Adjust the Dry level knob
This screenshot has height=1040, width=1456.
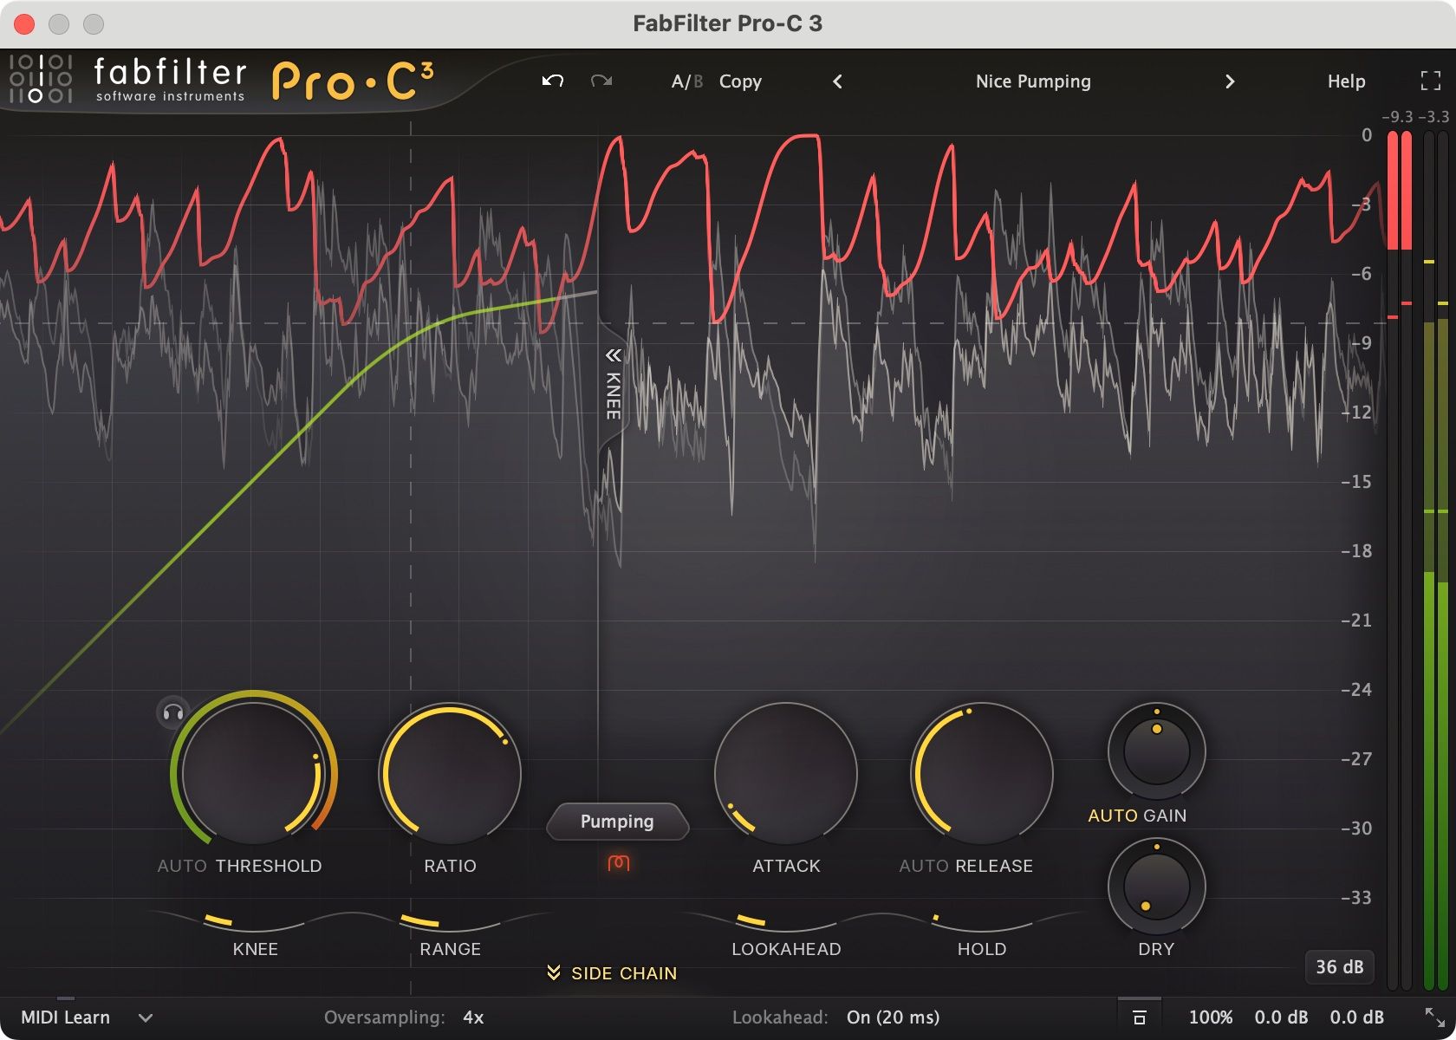1156,886
